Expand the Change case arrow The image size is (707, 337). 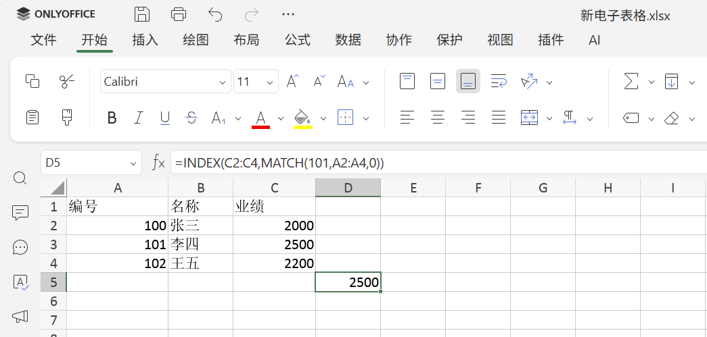pyautogui.click(x=366, y=82)
